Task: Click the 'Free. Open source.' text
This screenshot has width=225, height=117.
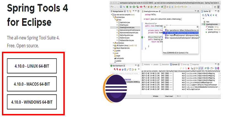Action: [x=23, y=46]
